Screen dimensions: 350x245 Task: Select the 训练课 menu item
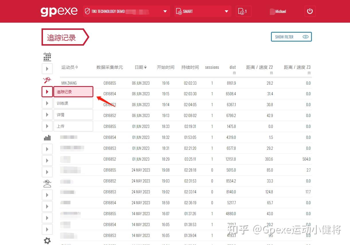73,103
